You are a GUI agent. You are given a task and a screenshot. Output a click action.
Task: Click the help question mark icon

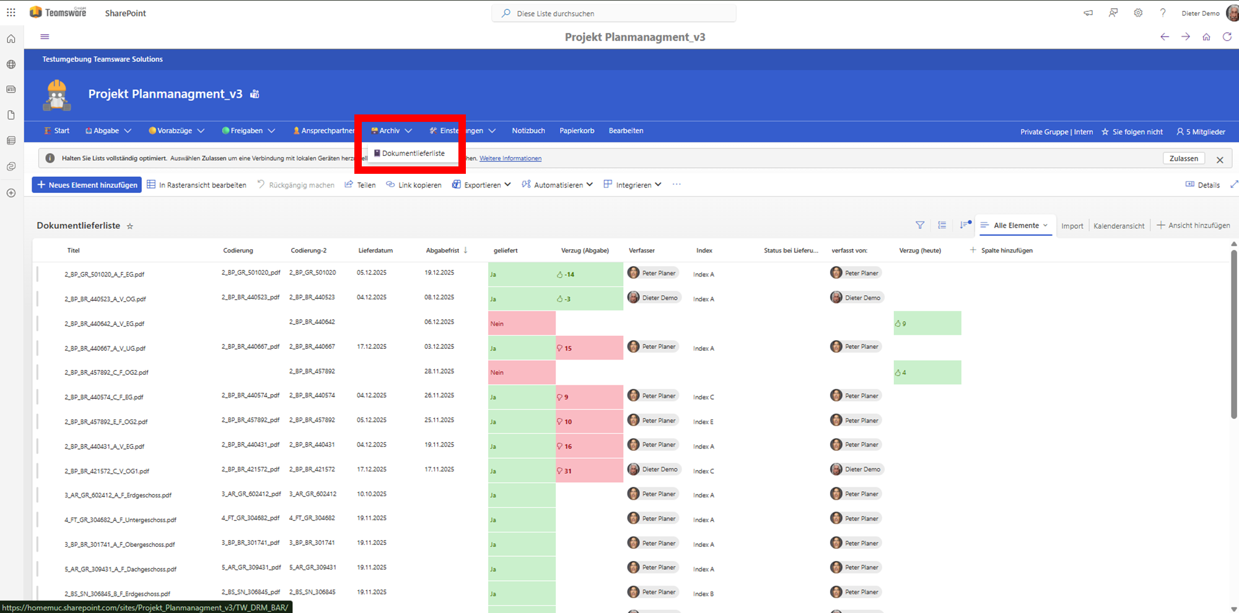tap(1163, 13)
